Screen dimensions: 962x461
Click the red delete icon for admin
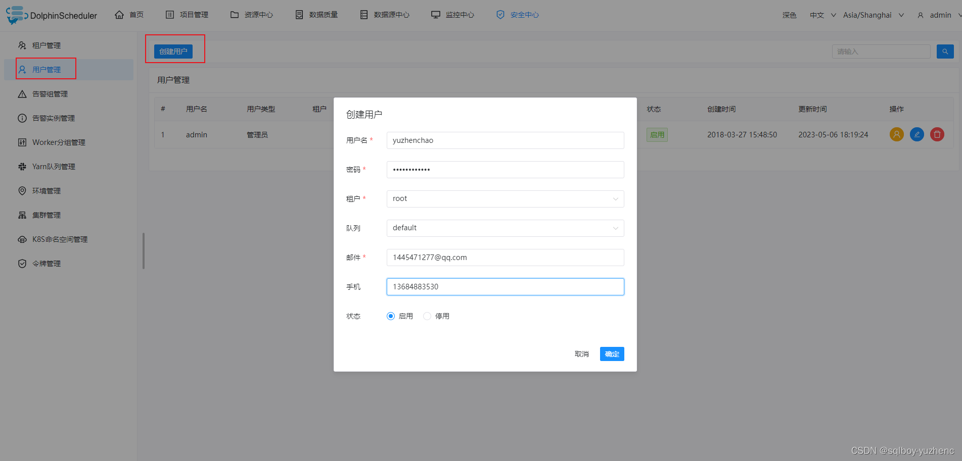(x=937, y=134)
